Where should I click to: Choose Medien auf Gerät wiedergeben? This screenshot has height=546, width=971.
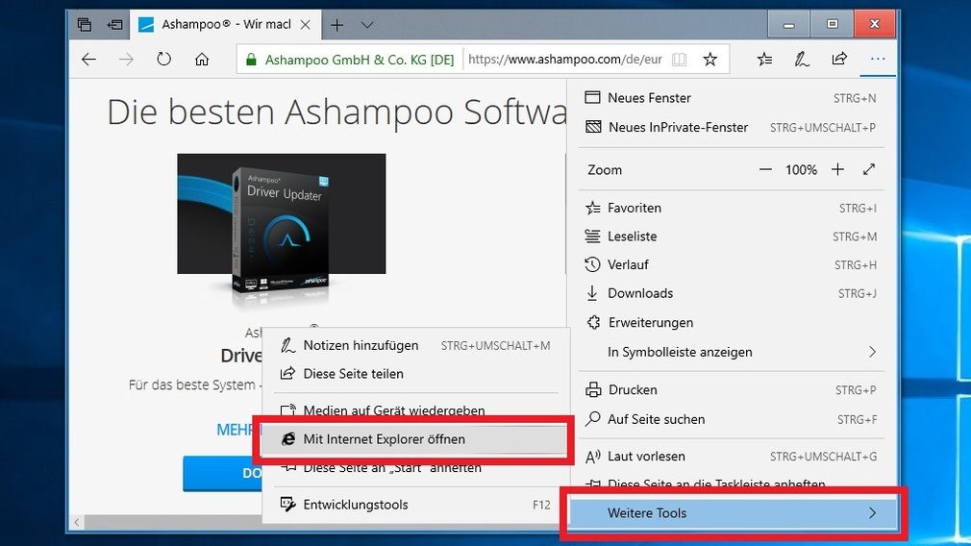coord(414,409)
